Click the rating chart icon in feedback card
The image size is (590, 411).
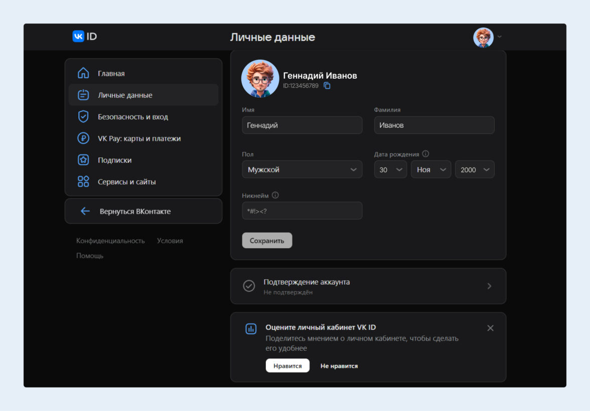(251, 329)
